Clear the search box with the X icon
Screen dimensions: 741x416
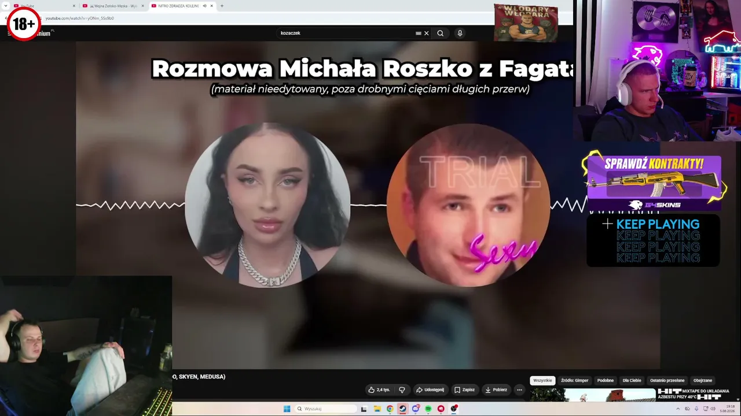tap(427, 33)
